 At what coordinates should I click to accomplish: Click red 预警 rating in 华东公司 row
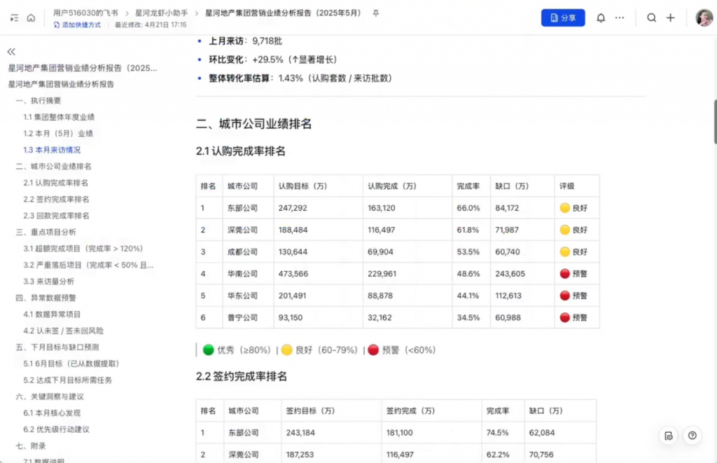click(x=573, y=296)
